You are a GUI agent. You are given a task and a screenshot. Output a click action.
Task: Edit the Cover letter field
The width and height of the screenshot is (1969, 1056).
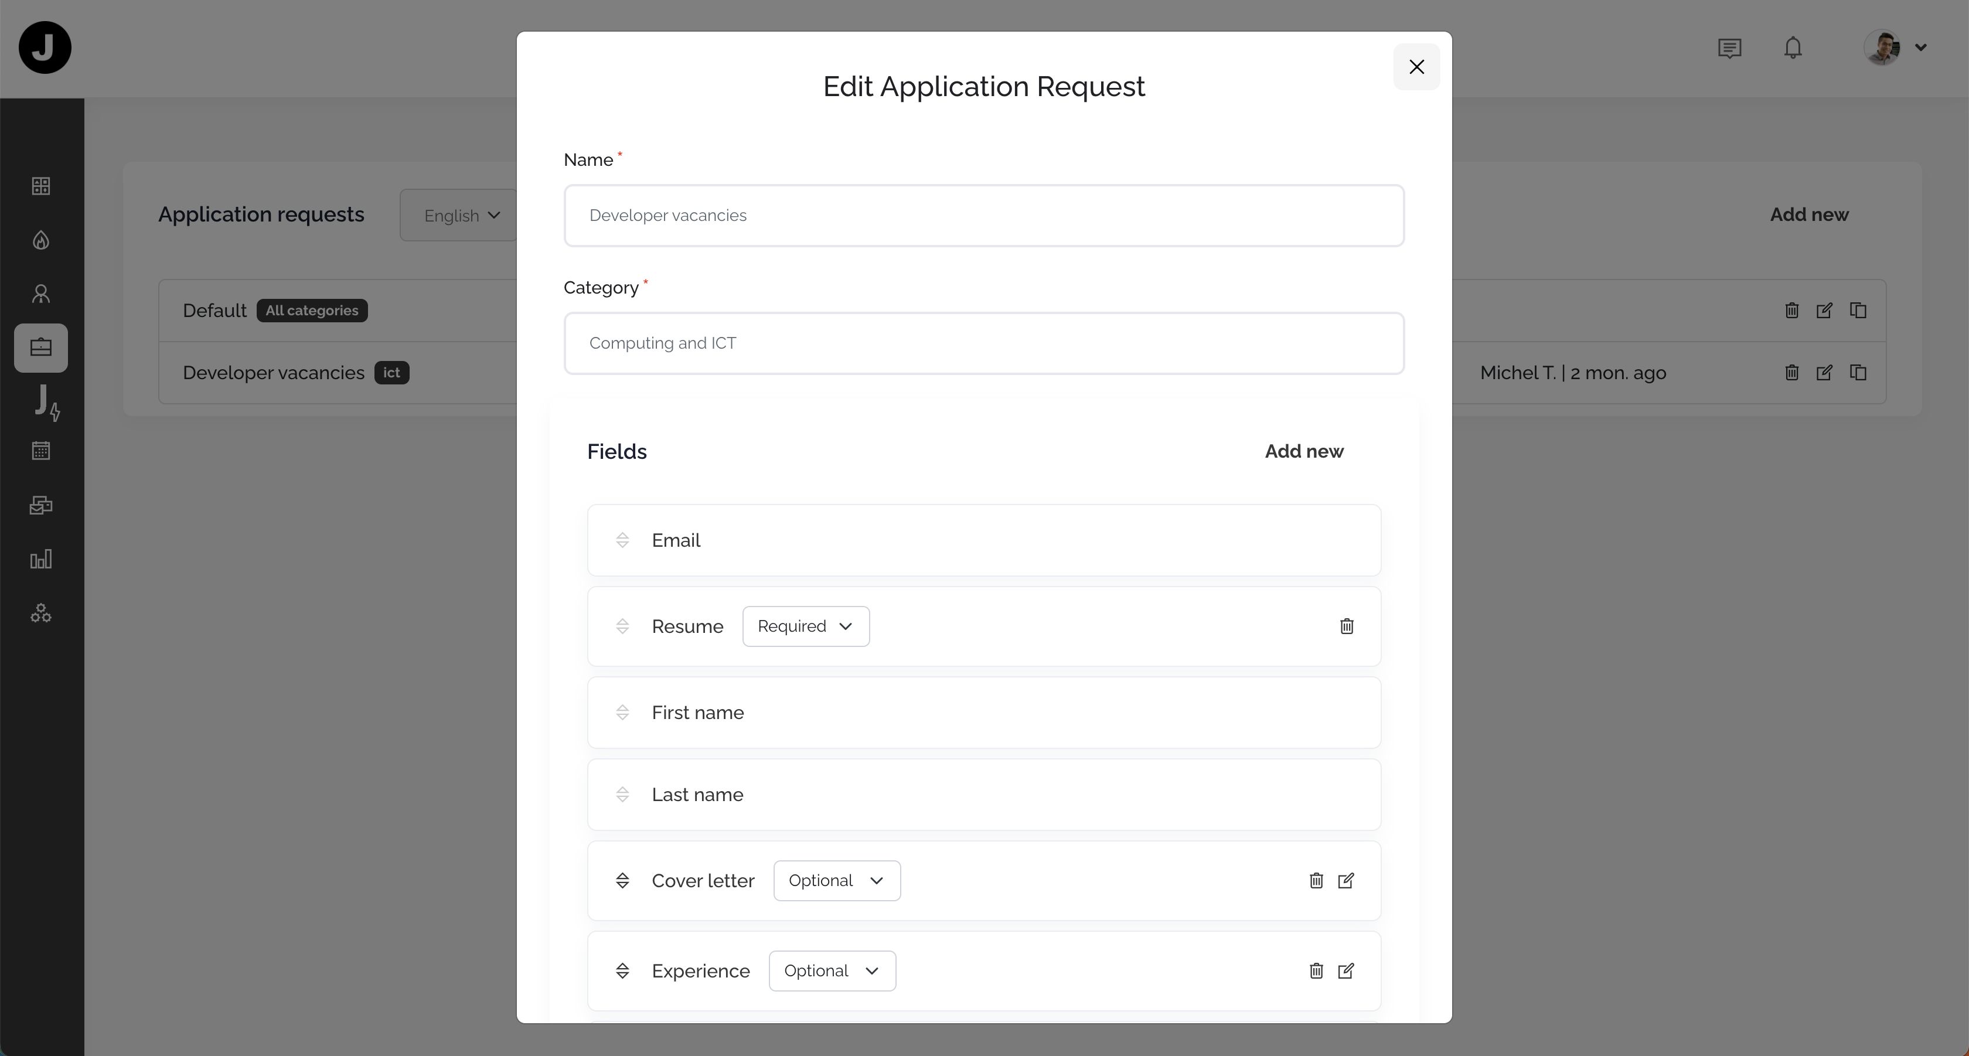1346,881
